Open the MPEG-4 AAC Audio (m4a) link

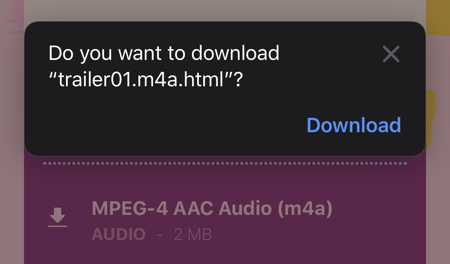tap(212, 208)
